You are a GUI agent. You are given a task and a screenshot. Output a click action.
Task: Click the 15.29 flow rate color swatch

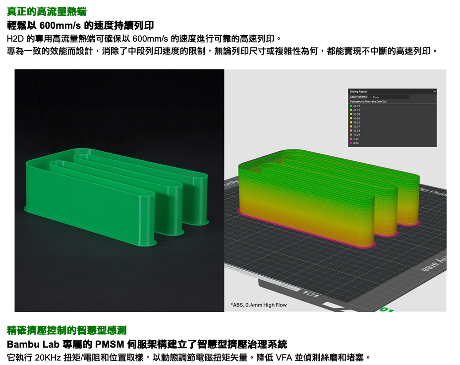(x=351, y=135)
